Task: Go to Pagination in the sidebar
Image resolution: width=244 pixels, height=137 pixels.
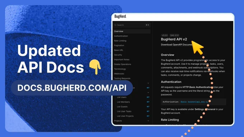Action: tap(119, 45)
